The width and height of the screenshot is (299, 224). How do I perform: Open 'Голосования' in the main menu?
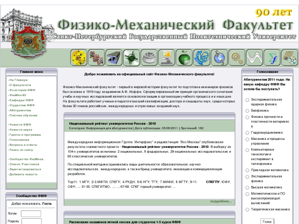click(x=19, y=140)
